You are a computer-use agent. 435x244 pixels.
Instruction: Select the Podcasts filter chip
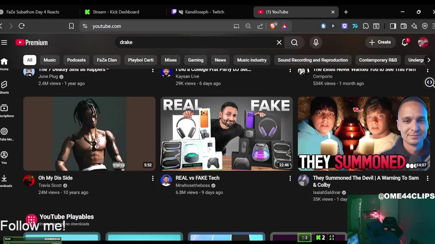click(x=76, y=60)
